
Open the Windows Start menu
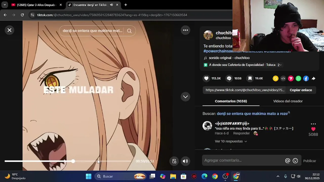click(89, 176)
